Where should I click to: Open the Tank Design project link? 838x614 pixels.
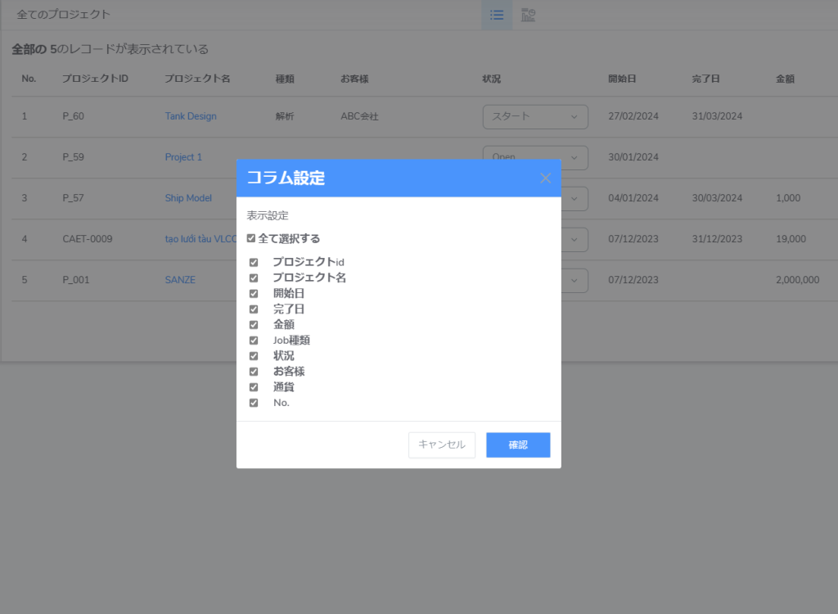click(191, 116)
